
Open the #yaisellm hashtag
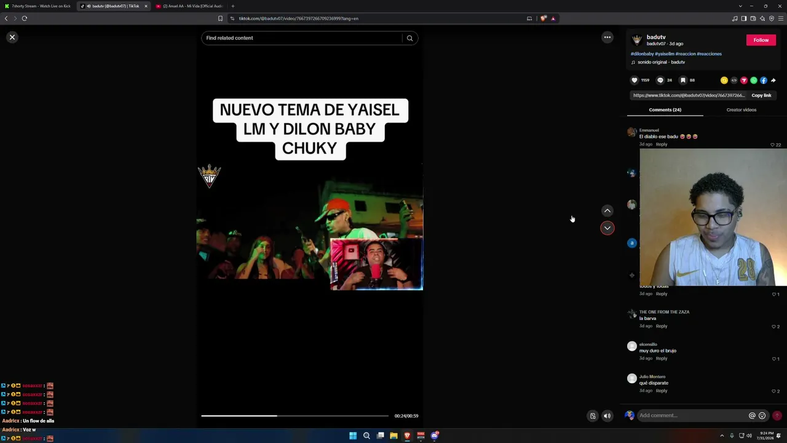664,54
